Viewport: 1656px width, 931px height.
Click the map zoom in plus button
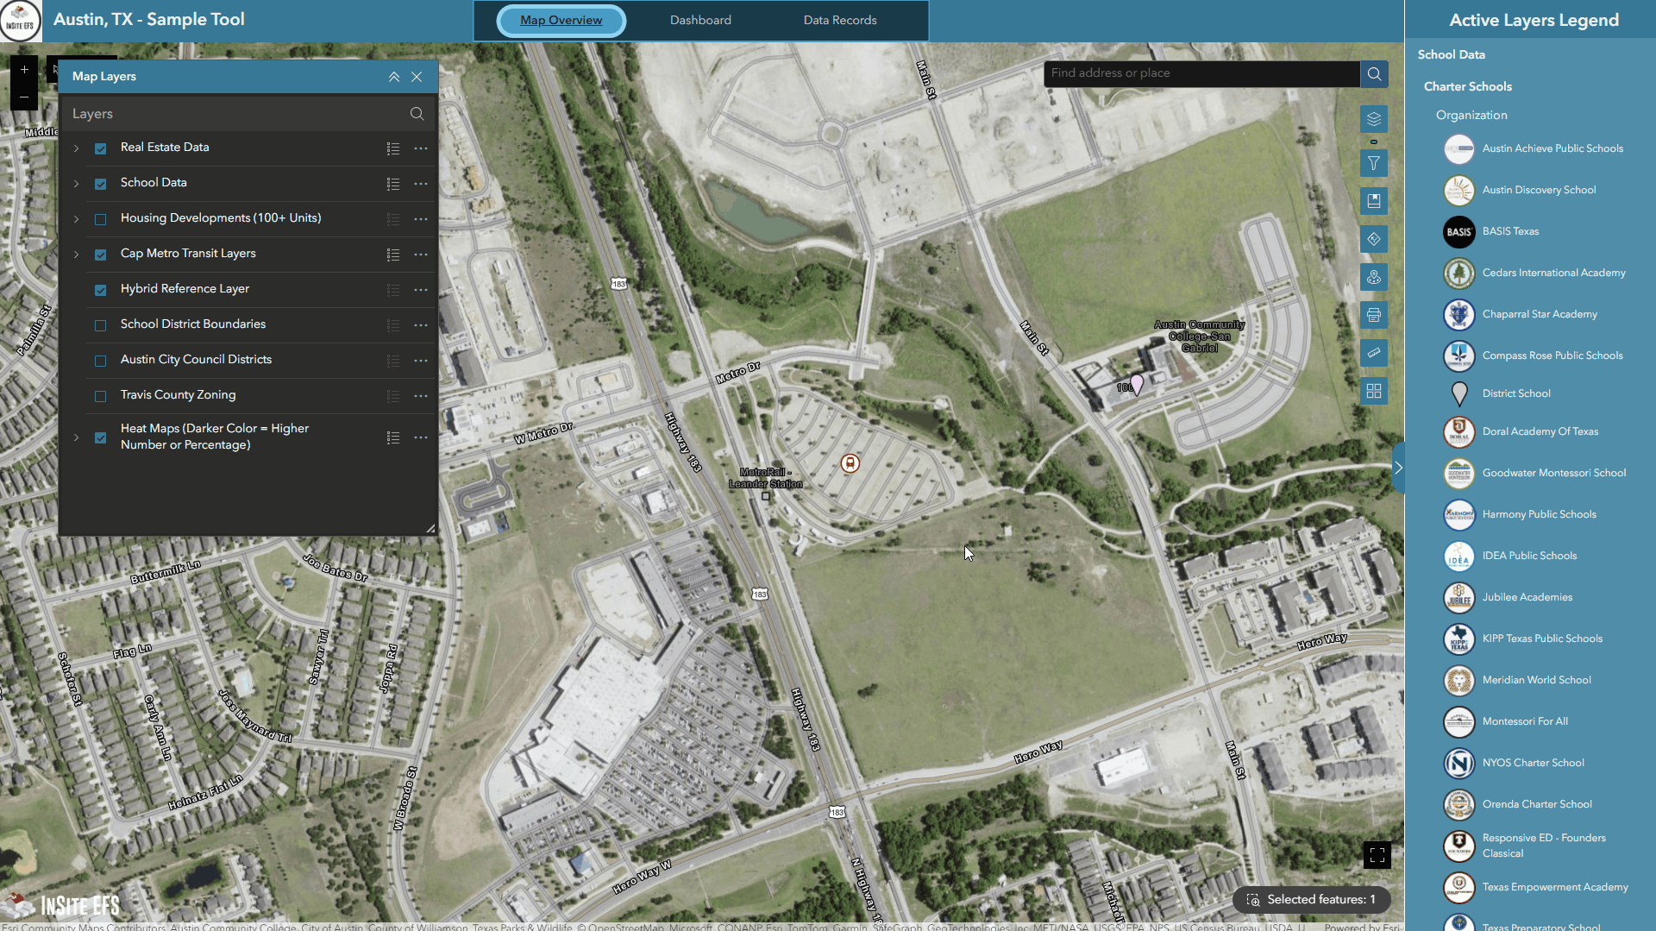pos(24,69)
